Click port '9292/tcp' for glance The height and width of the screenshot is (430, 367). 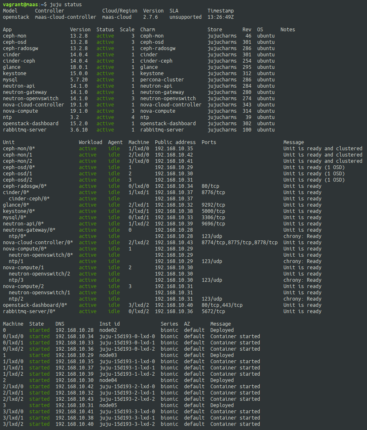213,205
